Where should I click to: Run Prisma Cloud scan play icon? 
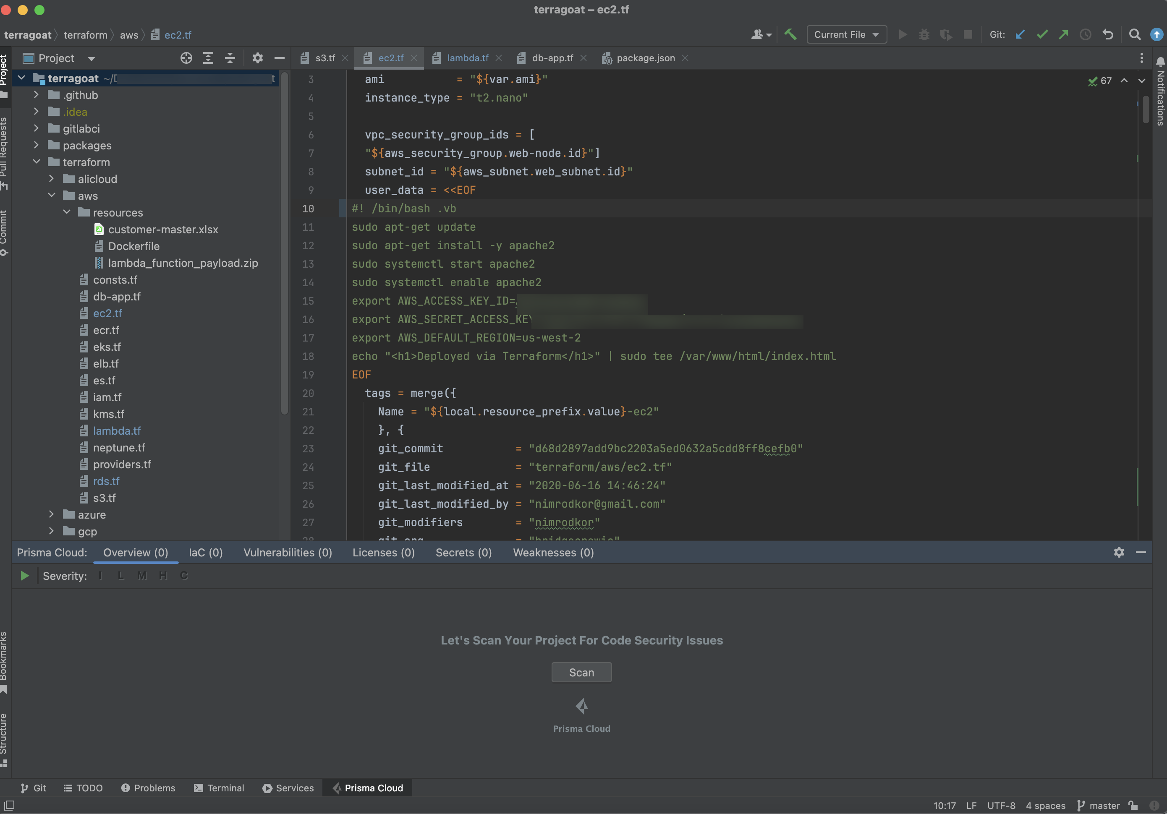[x=24, y=576]
